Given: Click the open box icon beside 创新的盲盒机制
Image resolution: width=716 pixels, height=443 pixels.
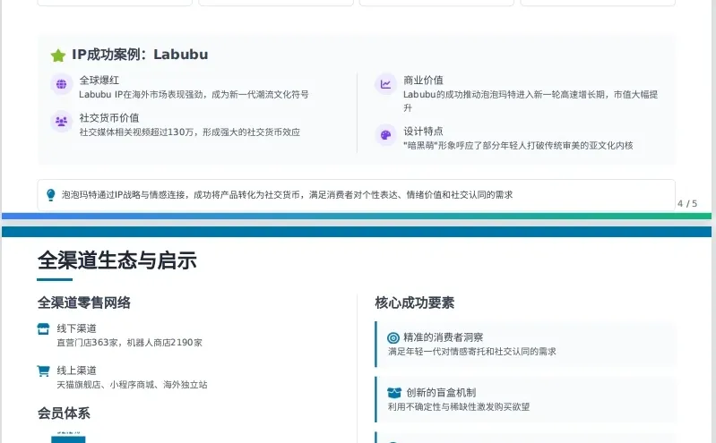Looking at the screenshot, I should (394, 392).
